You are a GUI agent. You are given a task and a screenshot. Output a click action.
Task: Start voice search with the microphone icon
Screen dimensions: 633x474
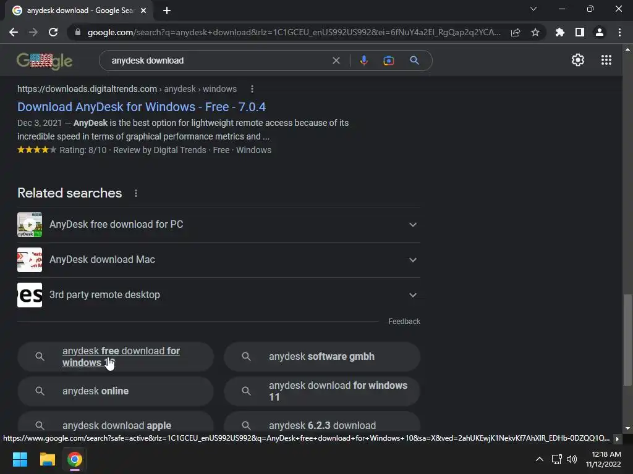363,60
